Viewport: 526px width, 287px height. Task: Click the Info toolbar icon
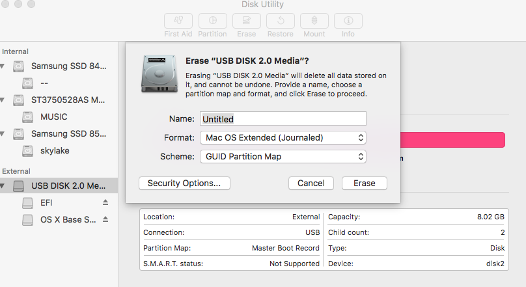pos(348,21)
